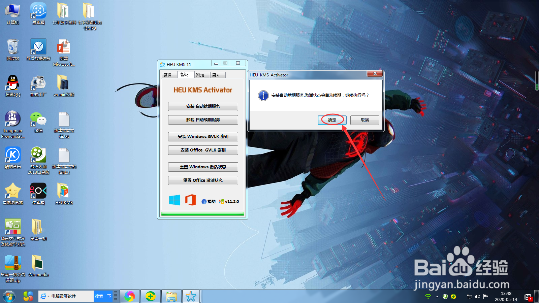Click the 确定 button in the dialog

click(x=332, y=120)
